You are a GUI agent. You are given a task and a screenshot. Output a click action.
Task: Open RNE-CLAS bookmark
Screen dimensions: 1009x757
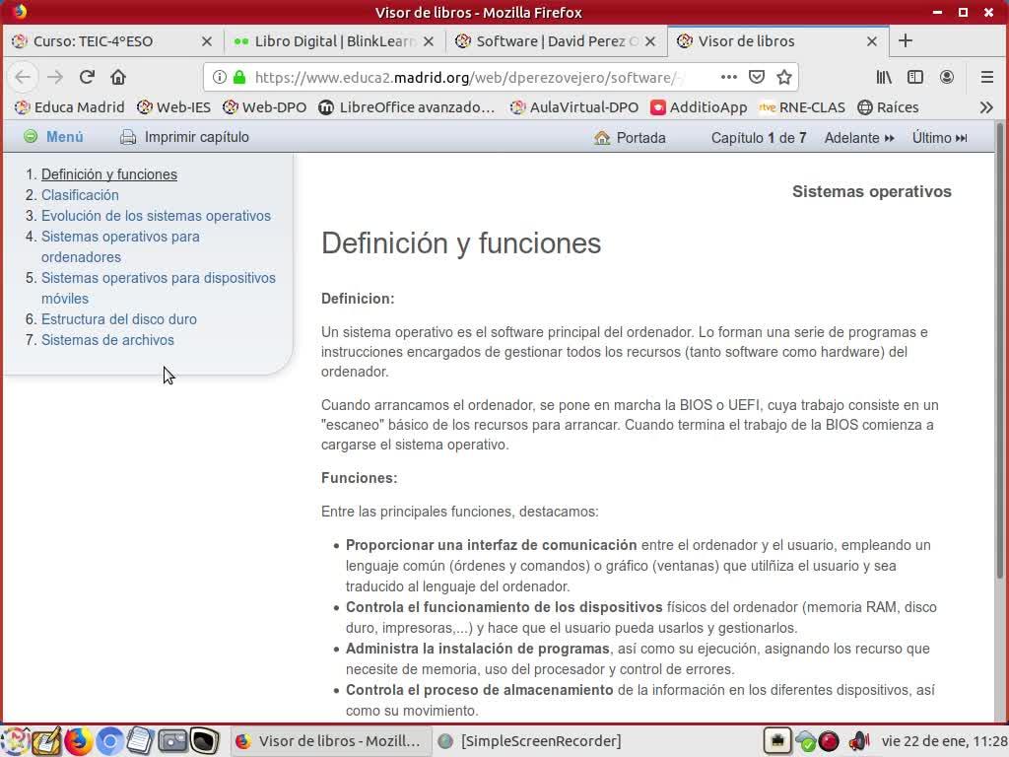802,107
